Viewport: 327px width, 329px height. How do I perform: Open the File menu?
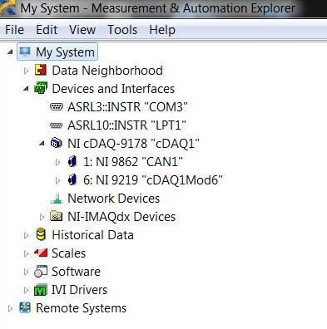pyautogui.click(x=15, y=30)
